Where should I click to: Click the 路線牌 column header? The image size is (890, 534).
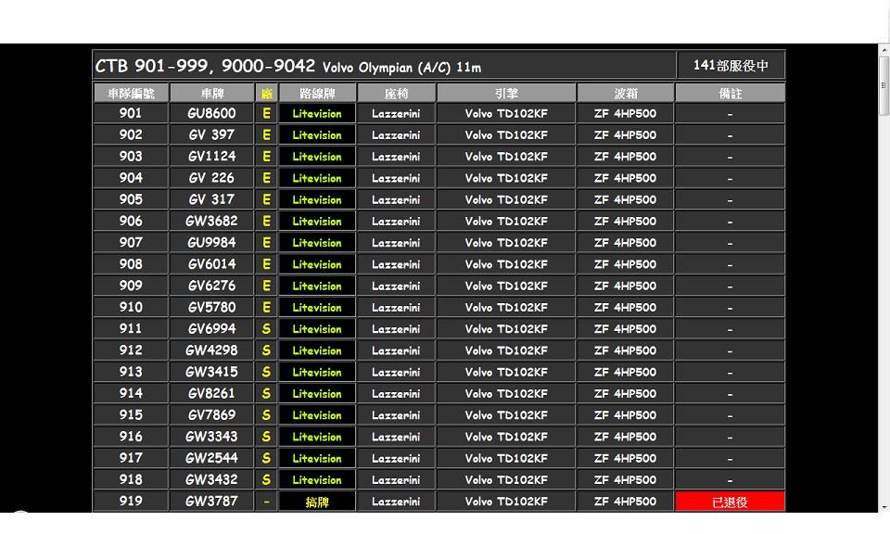pos(317,94)
